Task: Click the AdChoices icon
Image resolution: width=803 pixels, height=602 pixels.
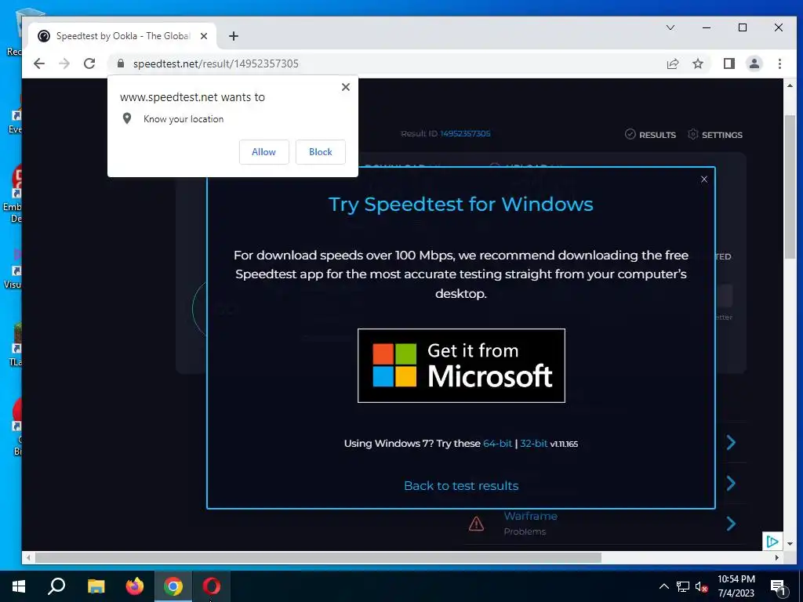Action: point(772,542)
